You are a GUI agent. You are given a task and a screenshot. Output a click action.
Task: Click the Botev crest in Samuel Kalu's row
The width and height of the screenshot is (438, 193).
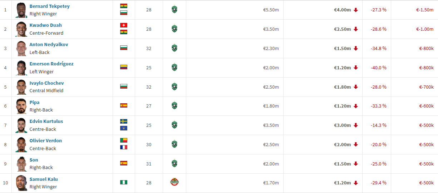174,183
